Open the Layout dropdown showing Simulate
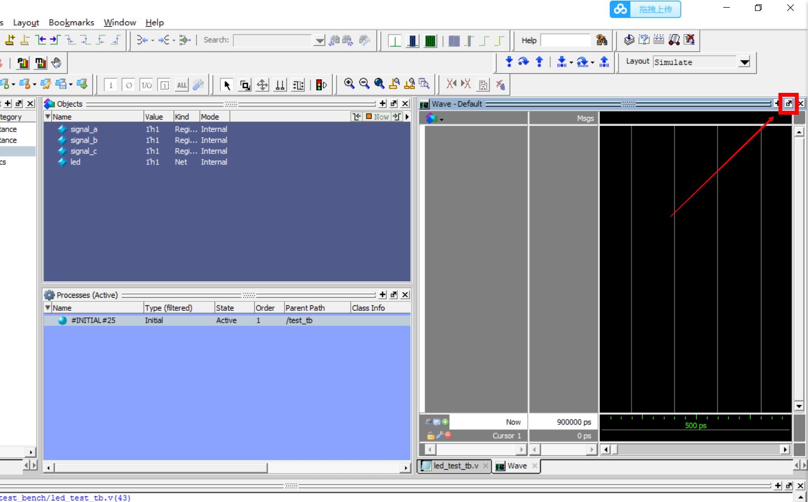 click(x=745, y=62)
